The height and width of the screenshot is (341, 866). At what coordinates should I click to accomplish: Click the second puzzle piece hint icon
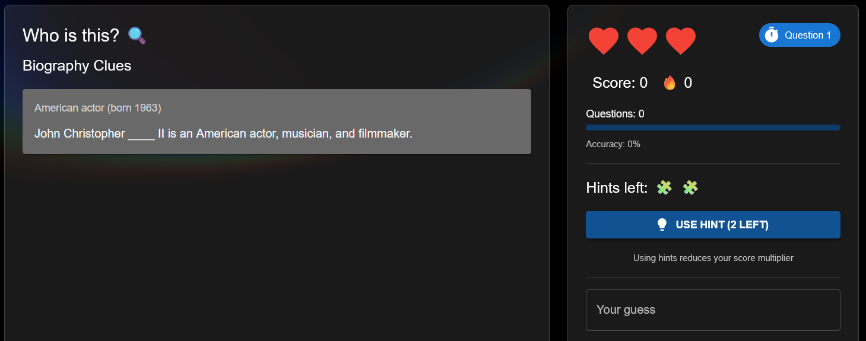click(690, 188)
